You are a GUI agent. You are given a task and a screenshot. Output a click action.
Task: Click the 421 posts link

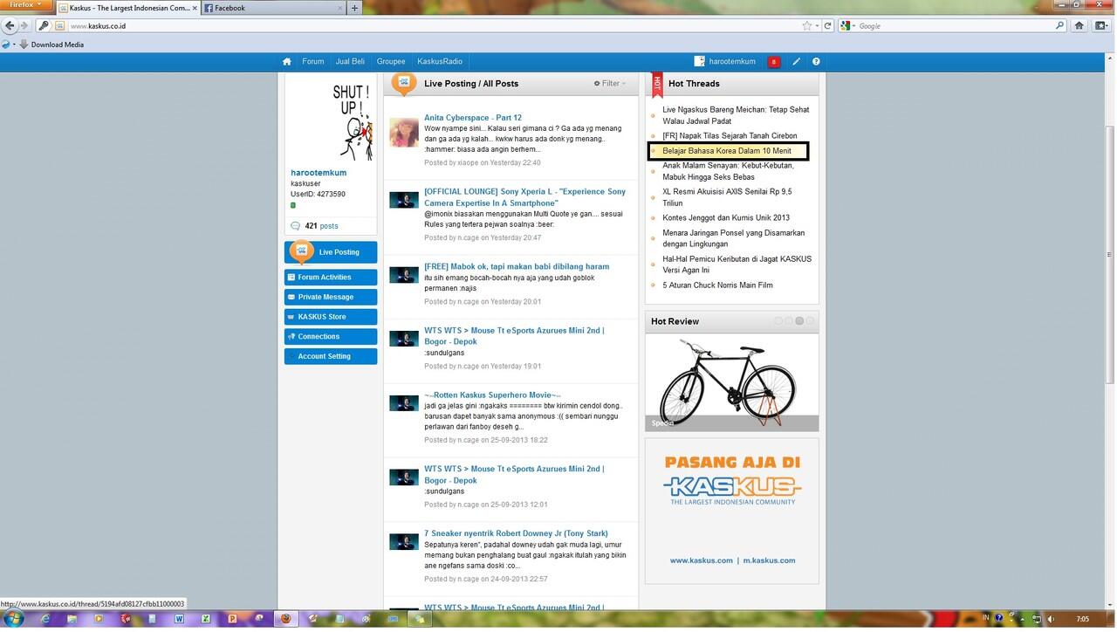pos(321,226)
